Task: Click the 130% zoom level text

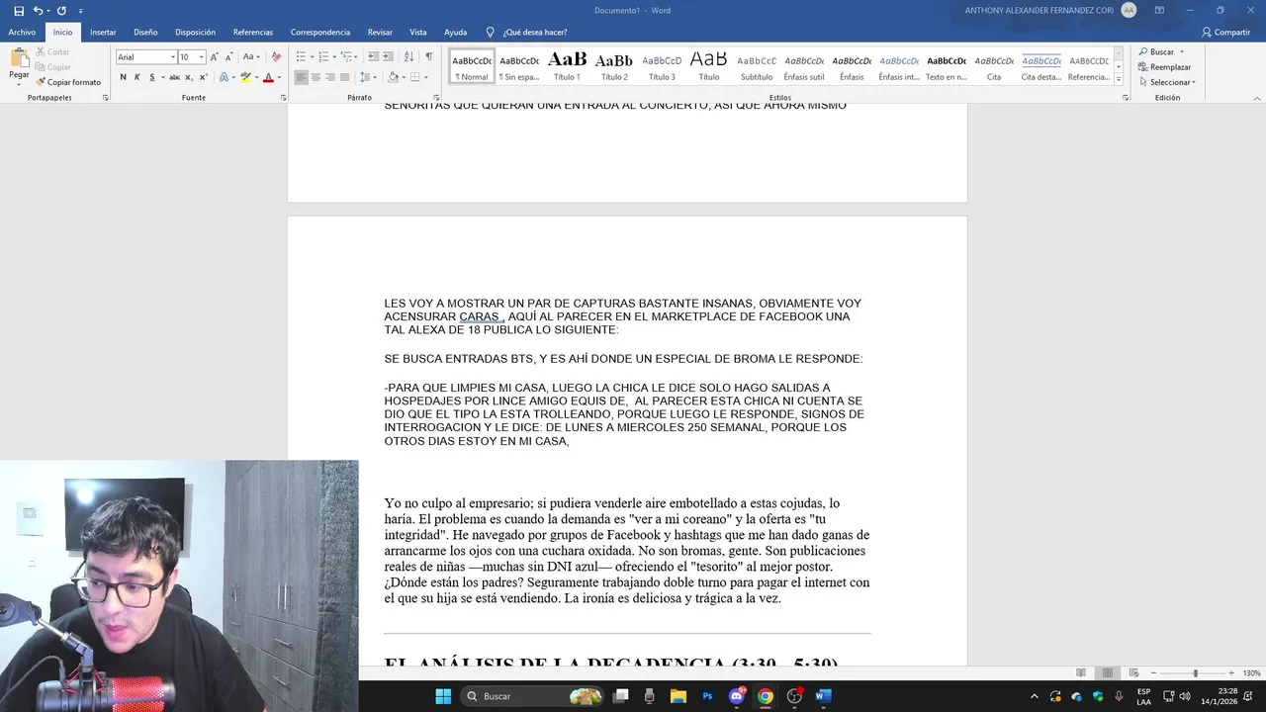Action: point(1251,673)
